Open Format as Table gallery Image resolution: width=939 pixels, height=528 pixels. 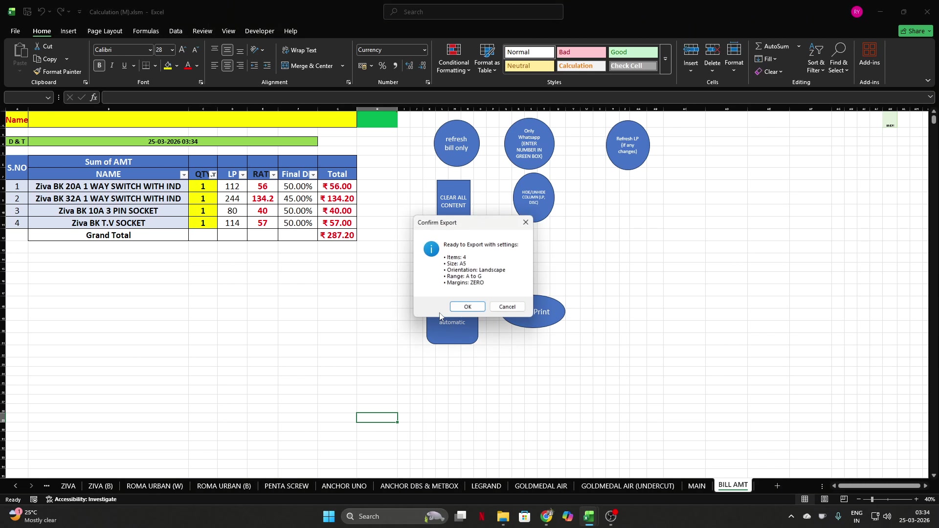coord(487,59)
